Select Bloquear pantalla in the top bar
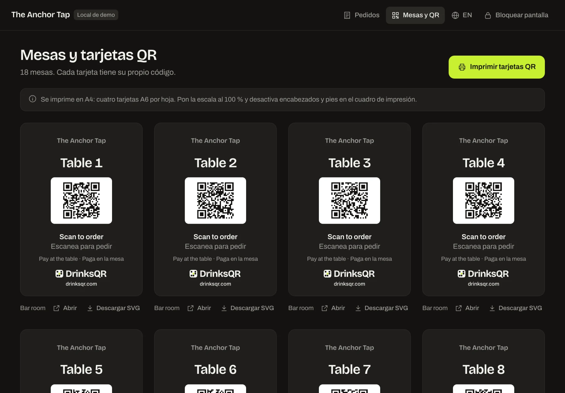Viewport: 565px width, 393px height. [x=516, y=15]
